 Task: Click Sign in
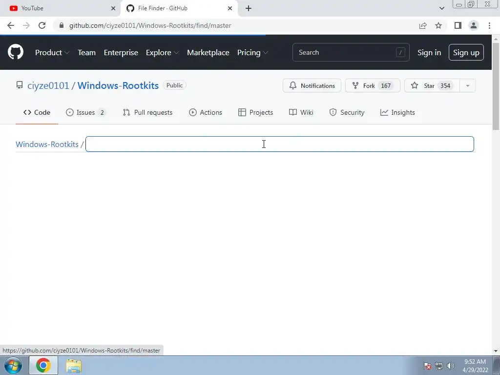[x=429, y=53]
